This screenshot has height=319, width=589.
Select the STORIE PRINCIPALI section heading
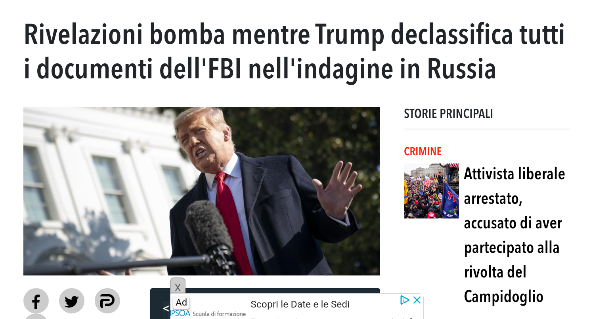[x=448, y=114]
